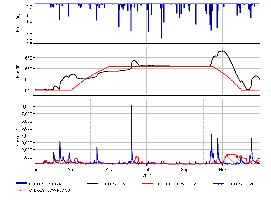
Task: Click the May tick label on time axis
Action: 109,170
